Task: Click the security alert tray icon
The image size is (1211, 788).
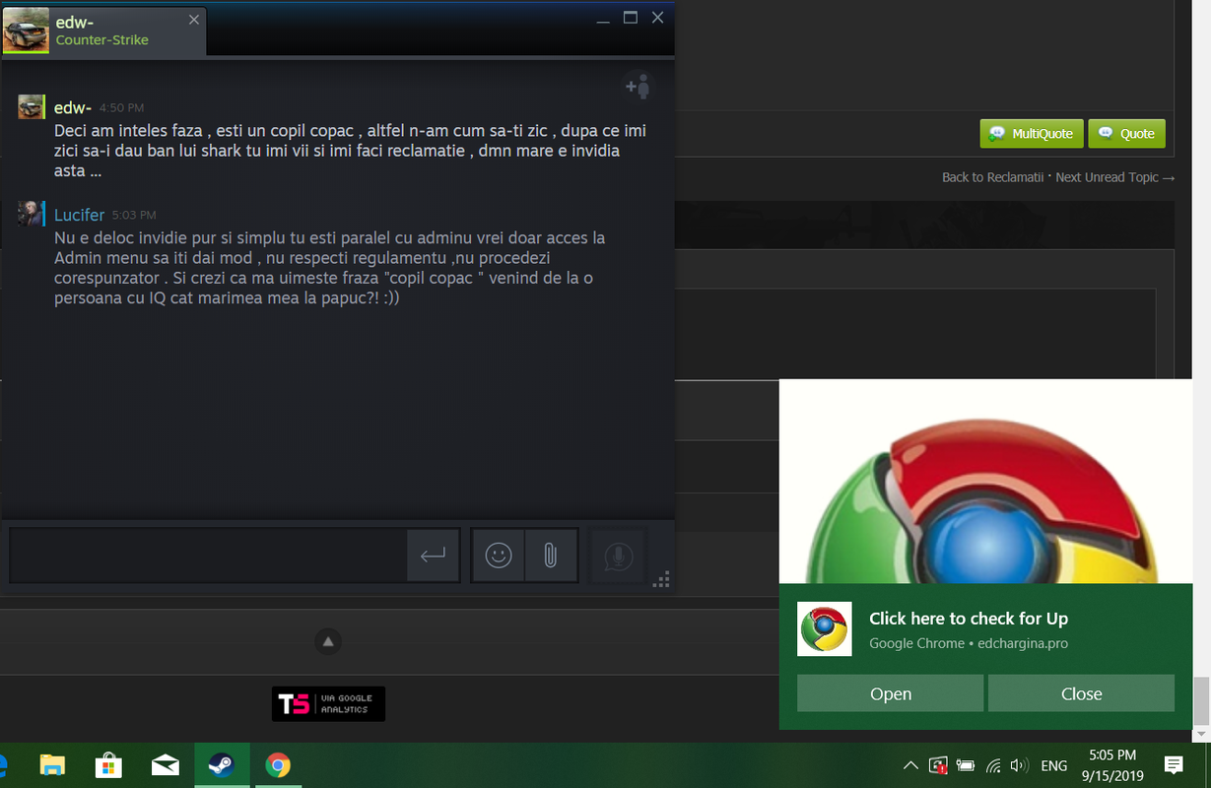Action: [938, 765]
